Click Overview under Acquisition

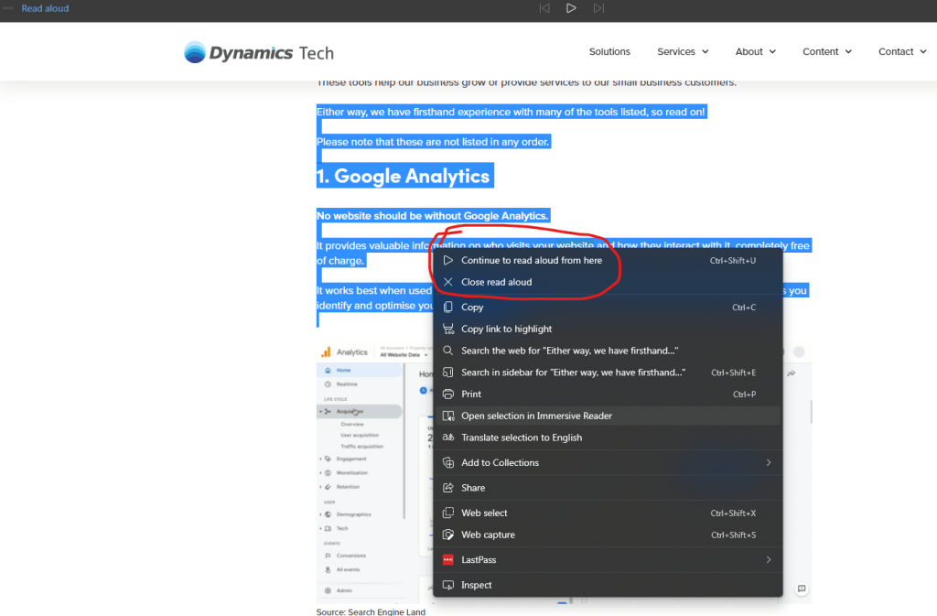tap(352, 424)
